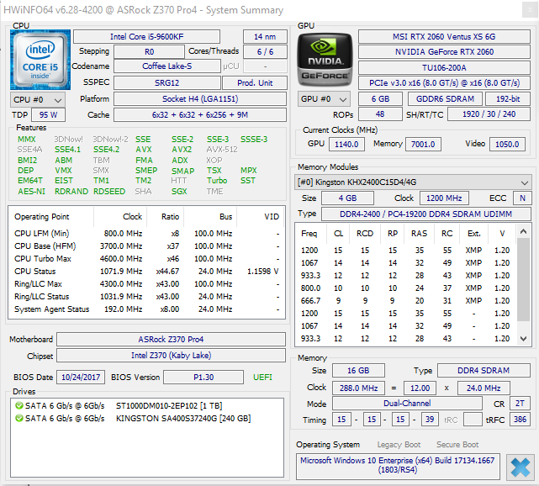Image resolution: width=539 pixels, height=486 pixels.
Task: Click the Secure Boot label
Action: [x=458, y=444]
